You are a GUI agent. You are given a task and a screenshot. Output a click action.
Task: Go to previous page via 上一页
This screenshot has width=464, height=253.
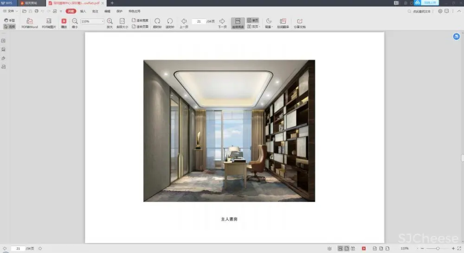[x=184, y=21]
